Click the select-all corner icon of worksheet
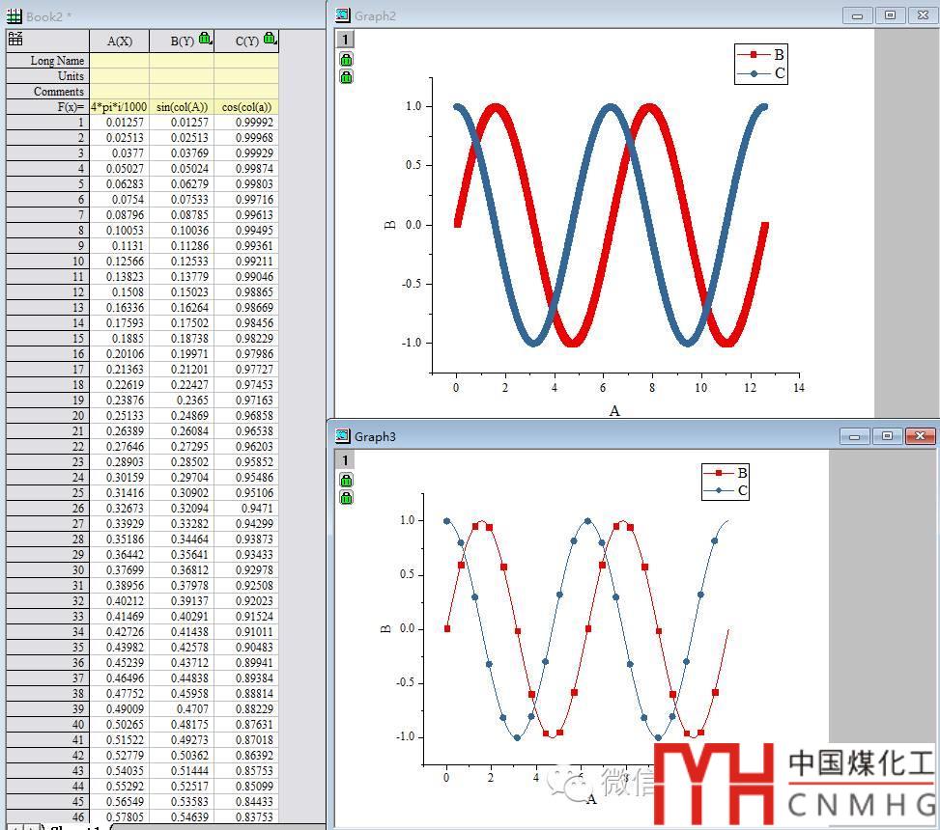940x830 pixels. pyautogui.click(x=15, y=39)
